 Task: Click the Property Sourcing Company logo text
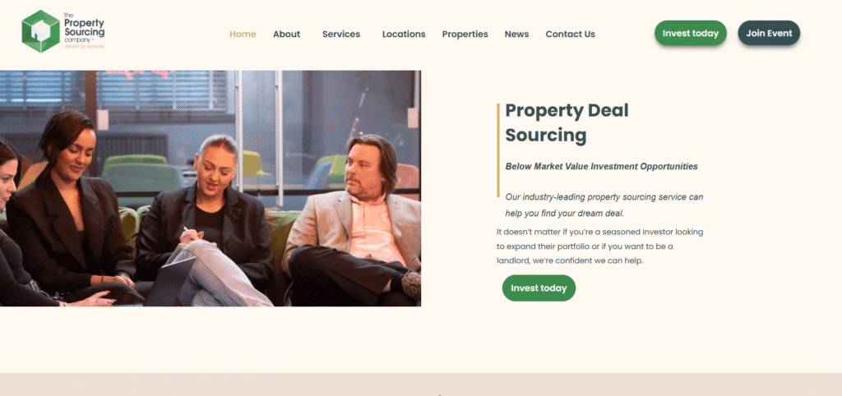[x=85, y=30]
